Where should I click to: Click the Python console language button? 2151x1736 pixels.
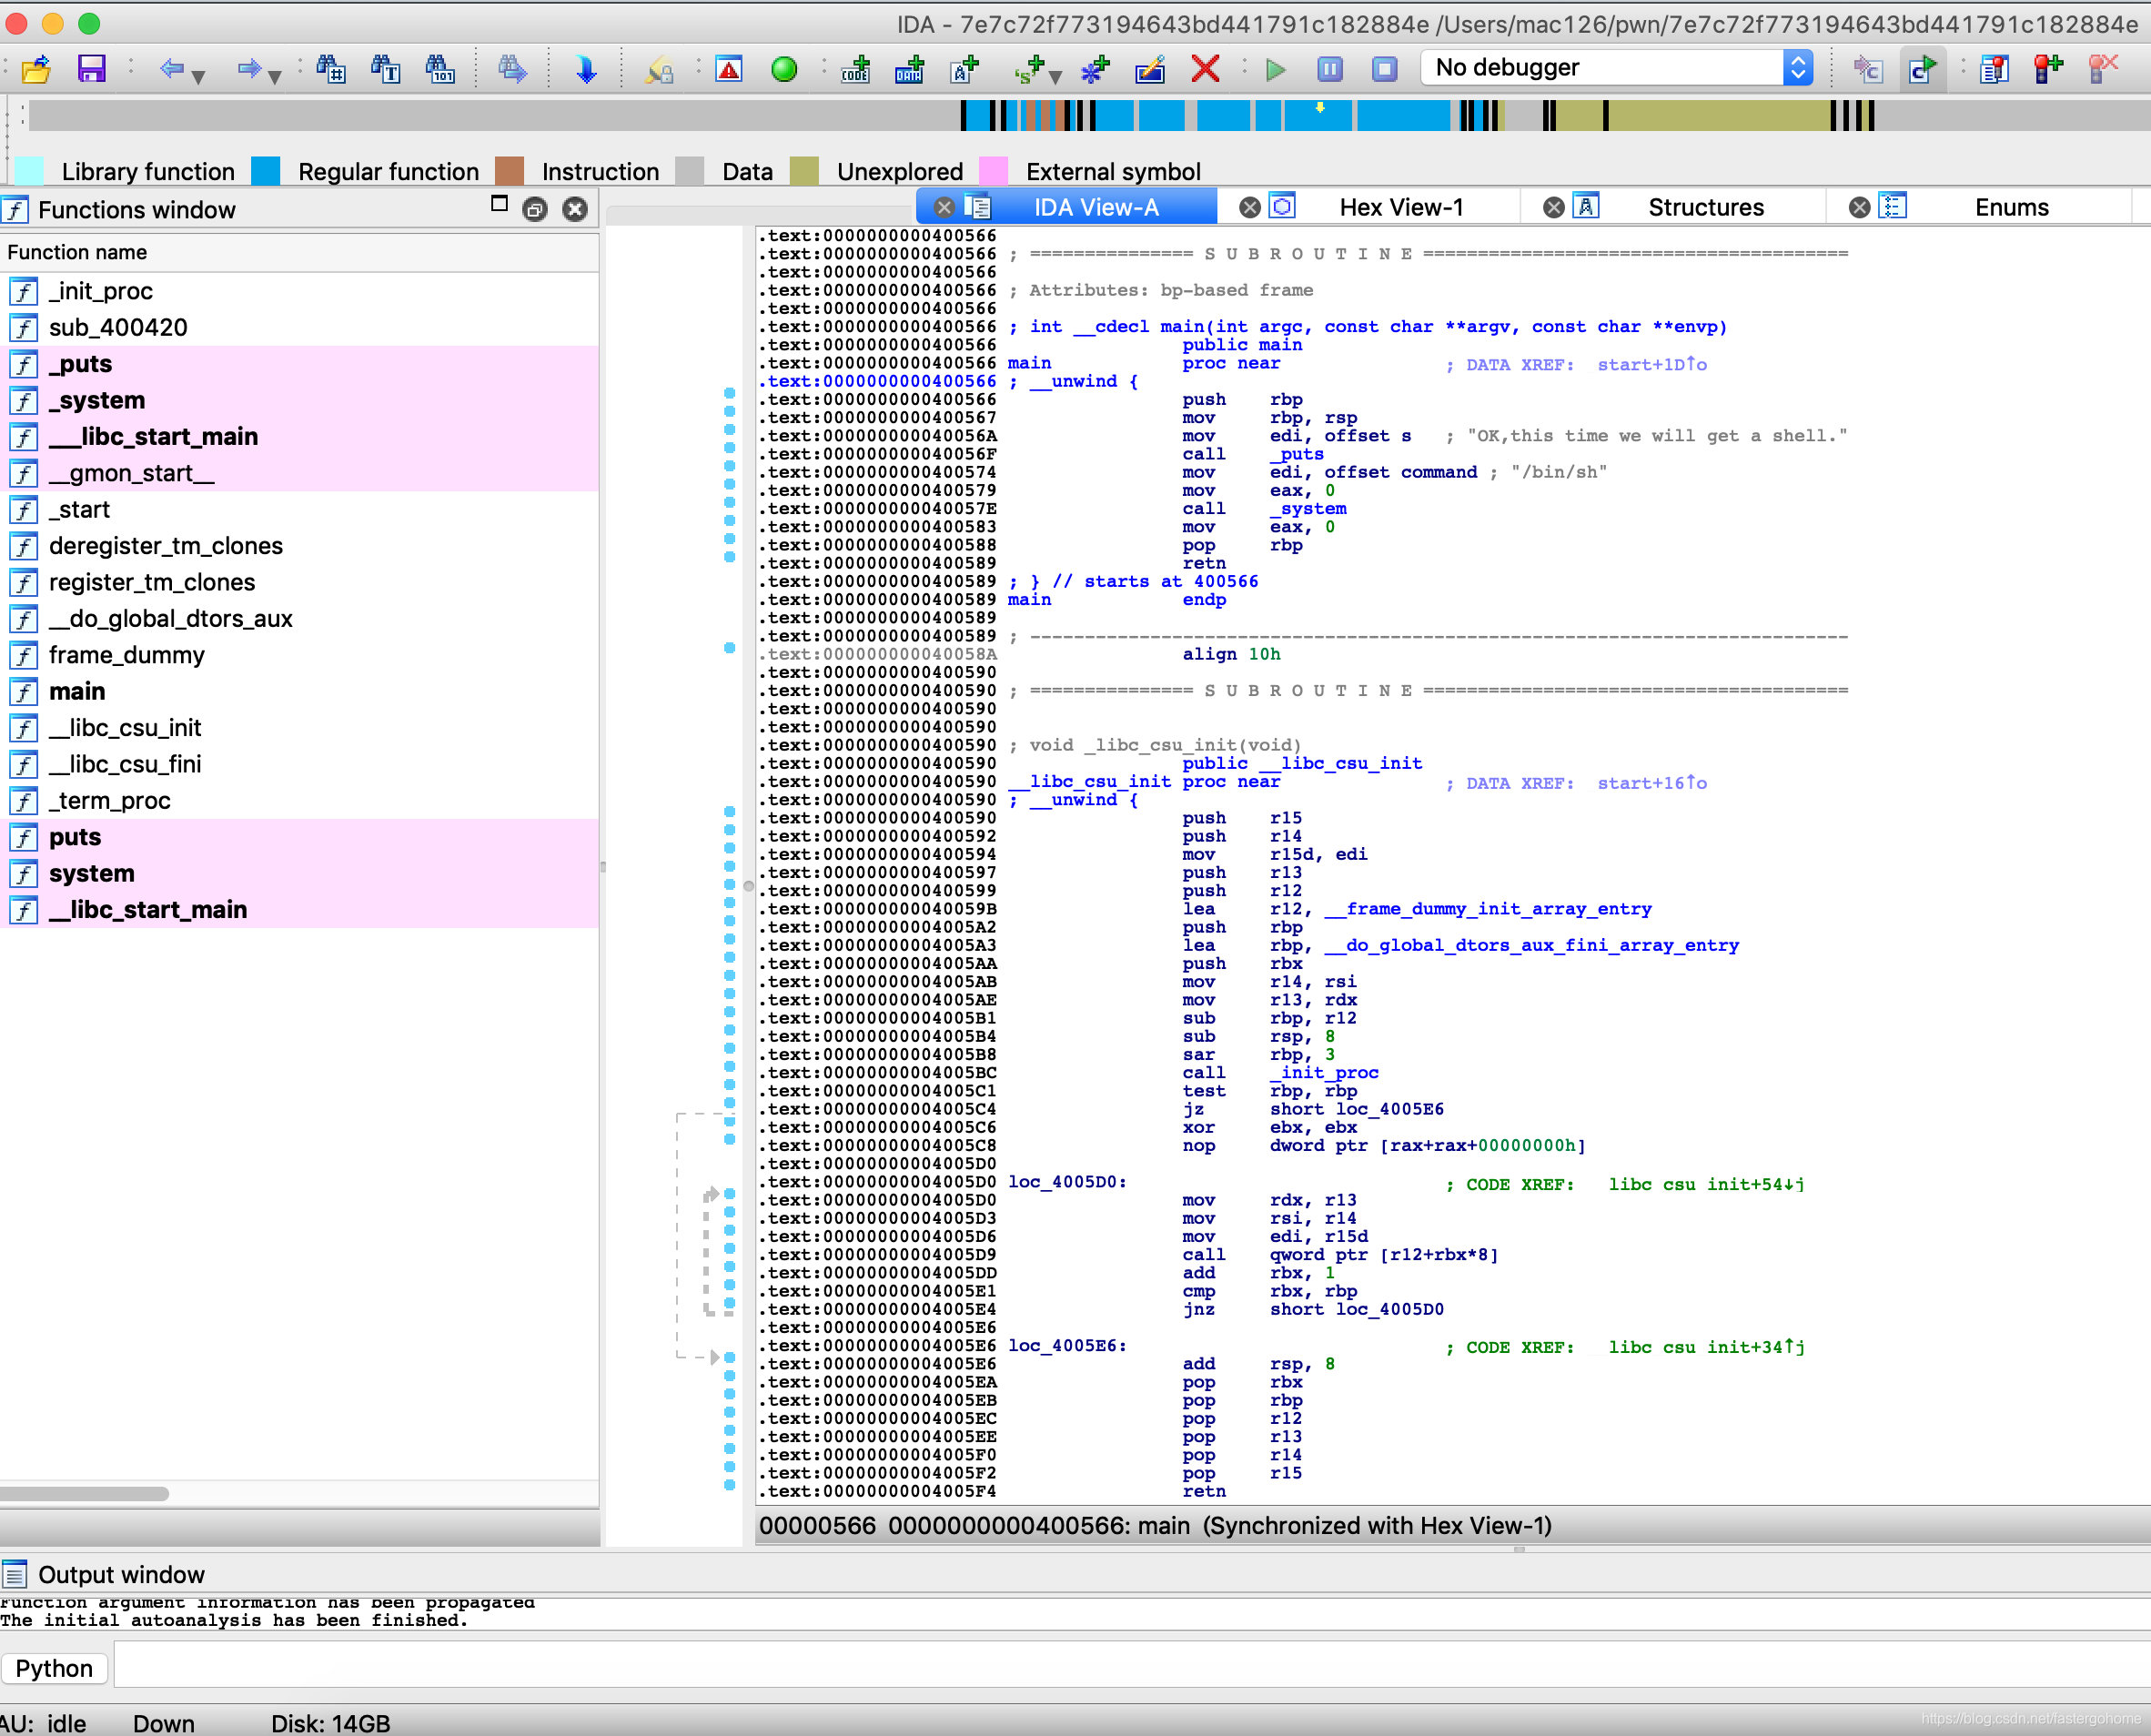54,1668
